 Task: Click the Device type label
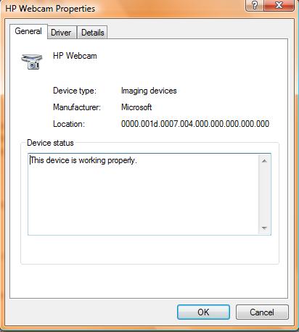point(75,91)
